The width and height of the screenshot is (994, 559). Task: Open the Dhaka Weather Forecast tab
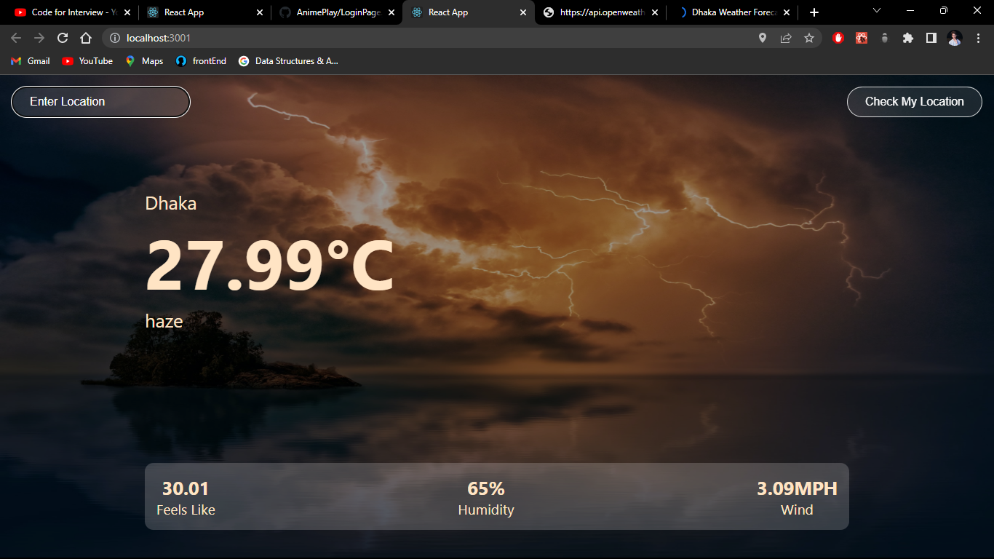[x=732, y=12]
